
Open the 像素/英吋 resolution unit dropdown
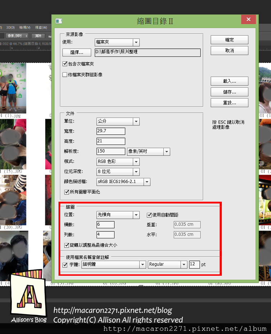pyautogui.click(x=149, y=152)
